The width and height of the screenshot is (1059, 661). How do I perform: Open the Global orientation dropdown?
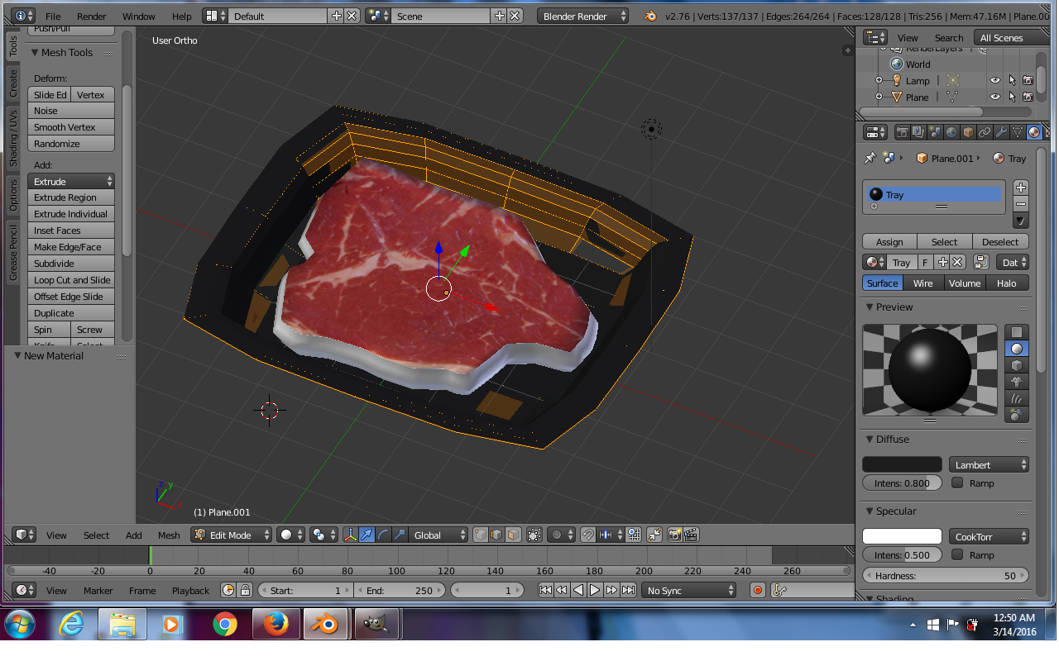(438, 535)
